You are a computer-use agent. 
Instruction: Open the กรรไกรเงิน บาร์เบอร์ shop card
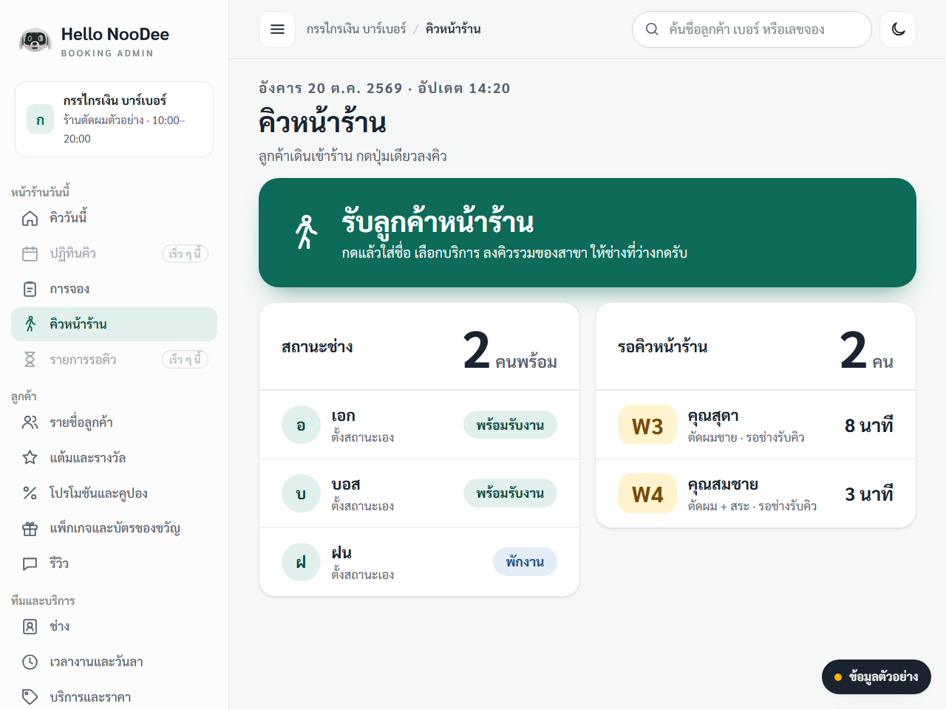click(114, 120)
